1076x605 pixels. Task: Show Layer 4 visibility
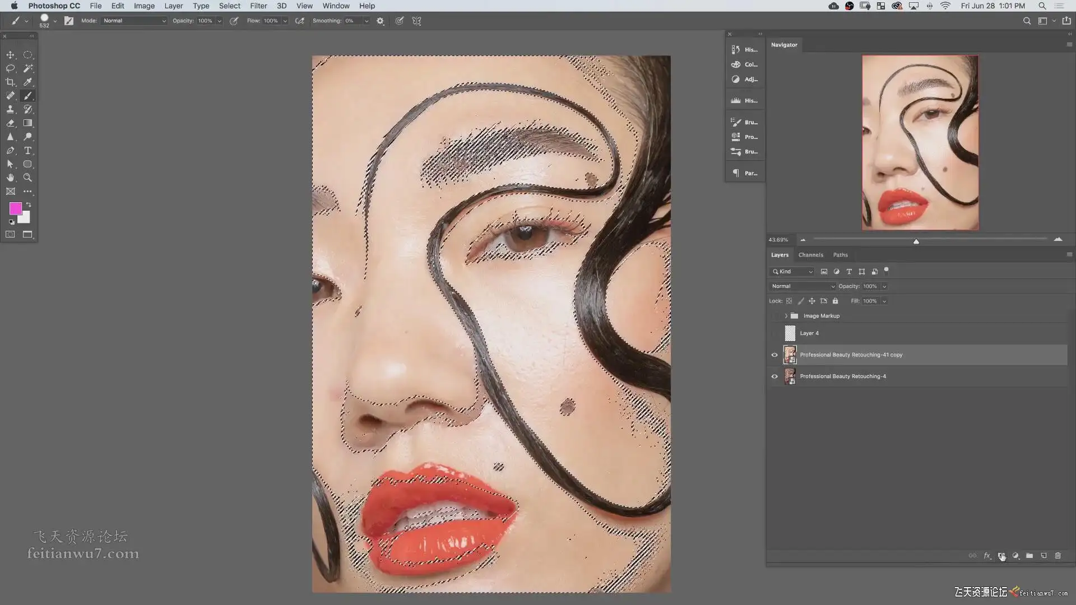[x=774, y=333]
